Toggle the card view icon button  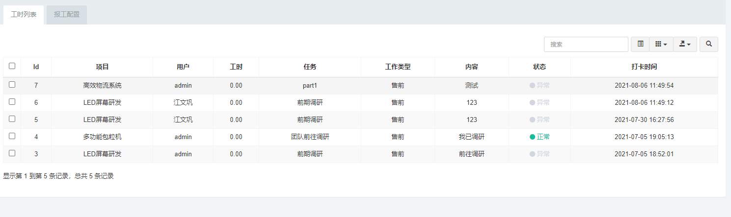pyautogui.click(x=640, y=44)
